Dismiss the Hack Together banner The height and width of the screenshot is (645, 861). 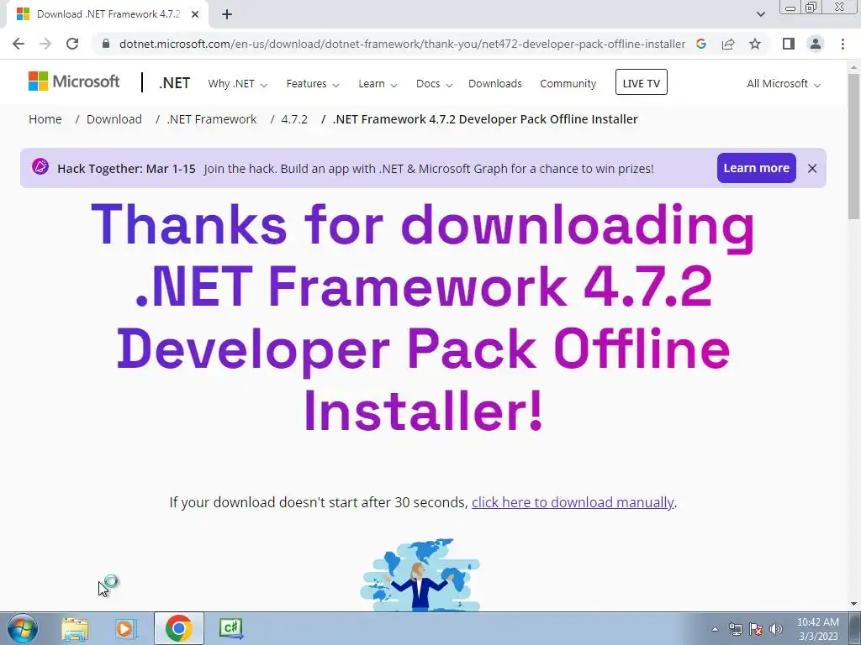812,168
